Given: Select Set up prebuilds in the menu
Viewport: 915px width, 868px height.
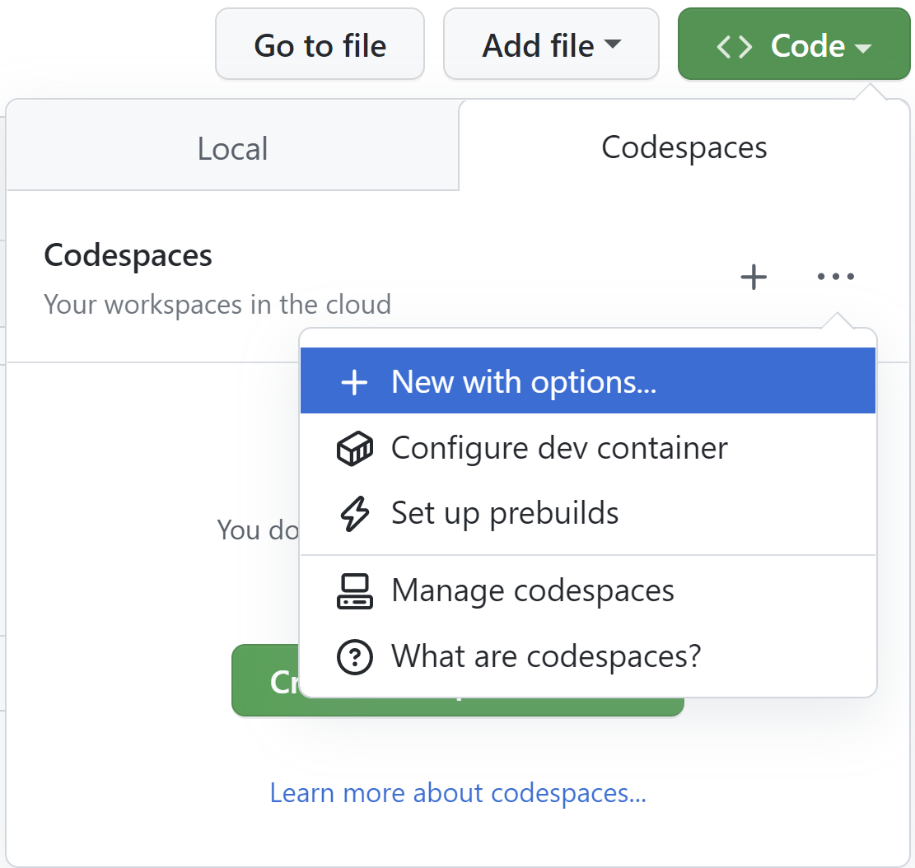Looking at the screenshot, I should pos(504,513).
